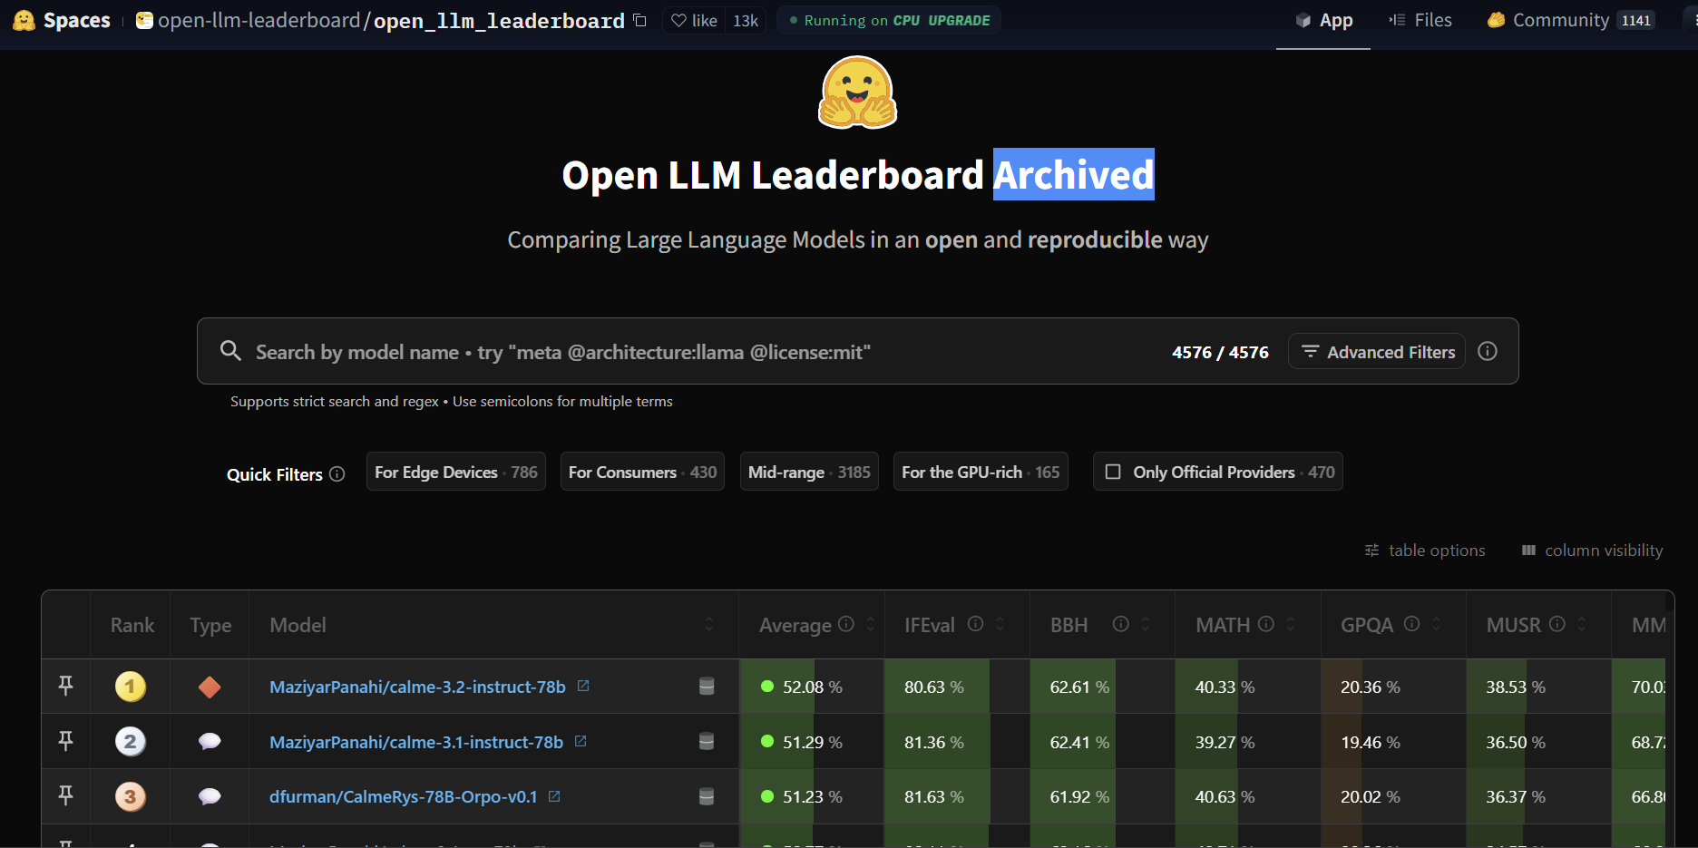The height and width of the screenshot is (848, 1698).
Task: Click the 4576 / 4576 model count
Action: [x=1220, y=352]
